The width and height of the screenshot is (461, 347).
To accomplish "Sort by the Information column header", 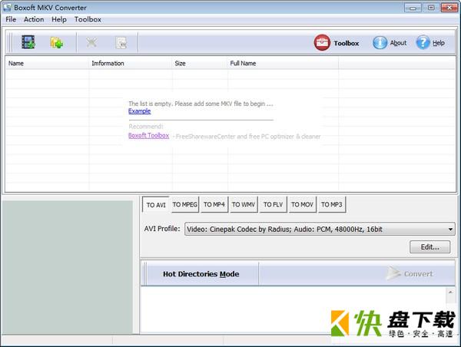I will coord(131,63).
